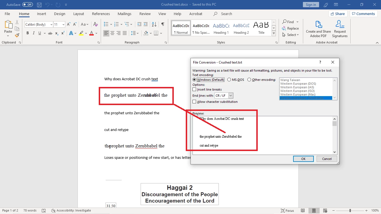This screenshot has height=214, width=381.
Task: Toggle Italic formatting
Action: 34,33
